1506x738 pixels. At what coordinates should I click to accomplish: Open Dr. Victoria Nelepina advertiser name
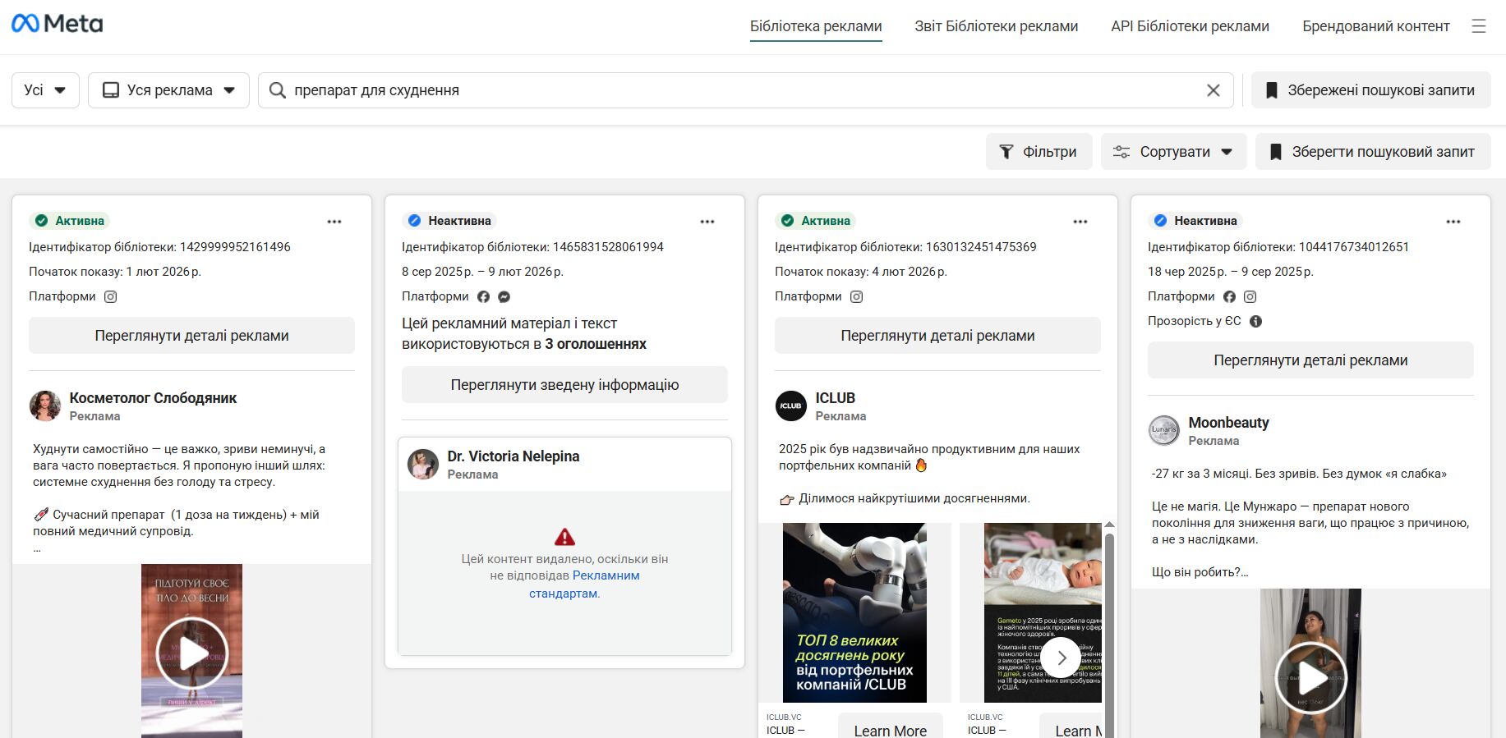[514, 456]
